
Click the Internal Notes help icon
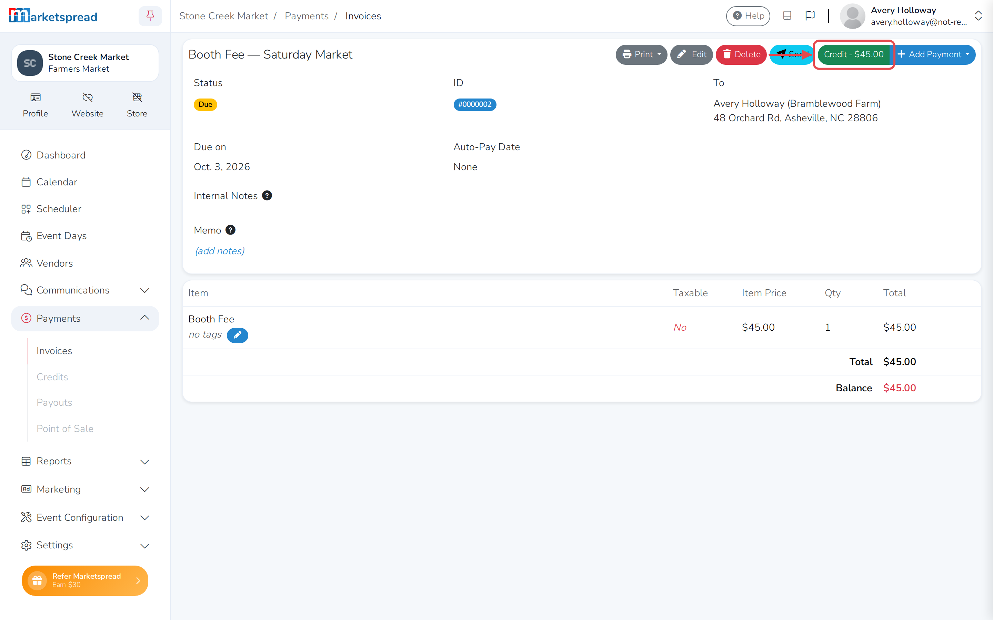tap(267, 196)
